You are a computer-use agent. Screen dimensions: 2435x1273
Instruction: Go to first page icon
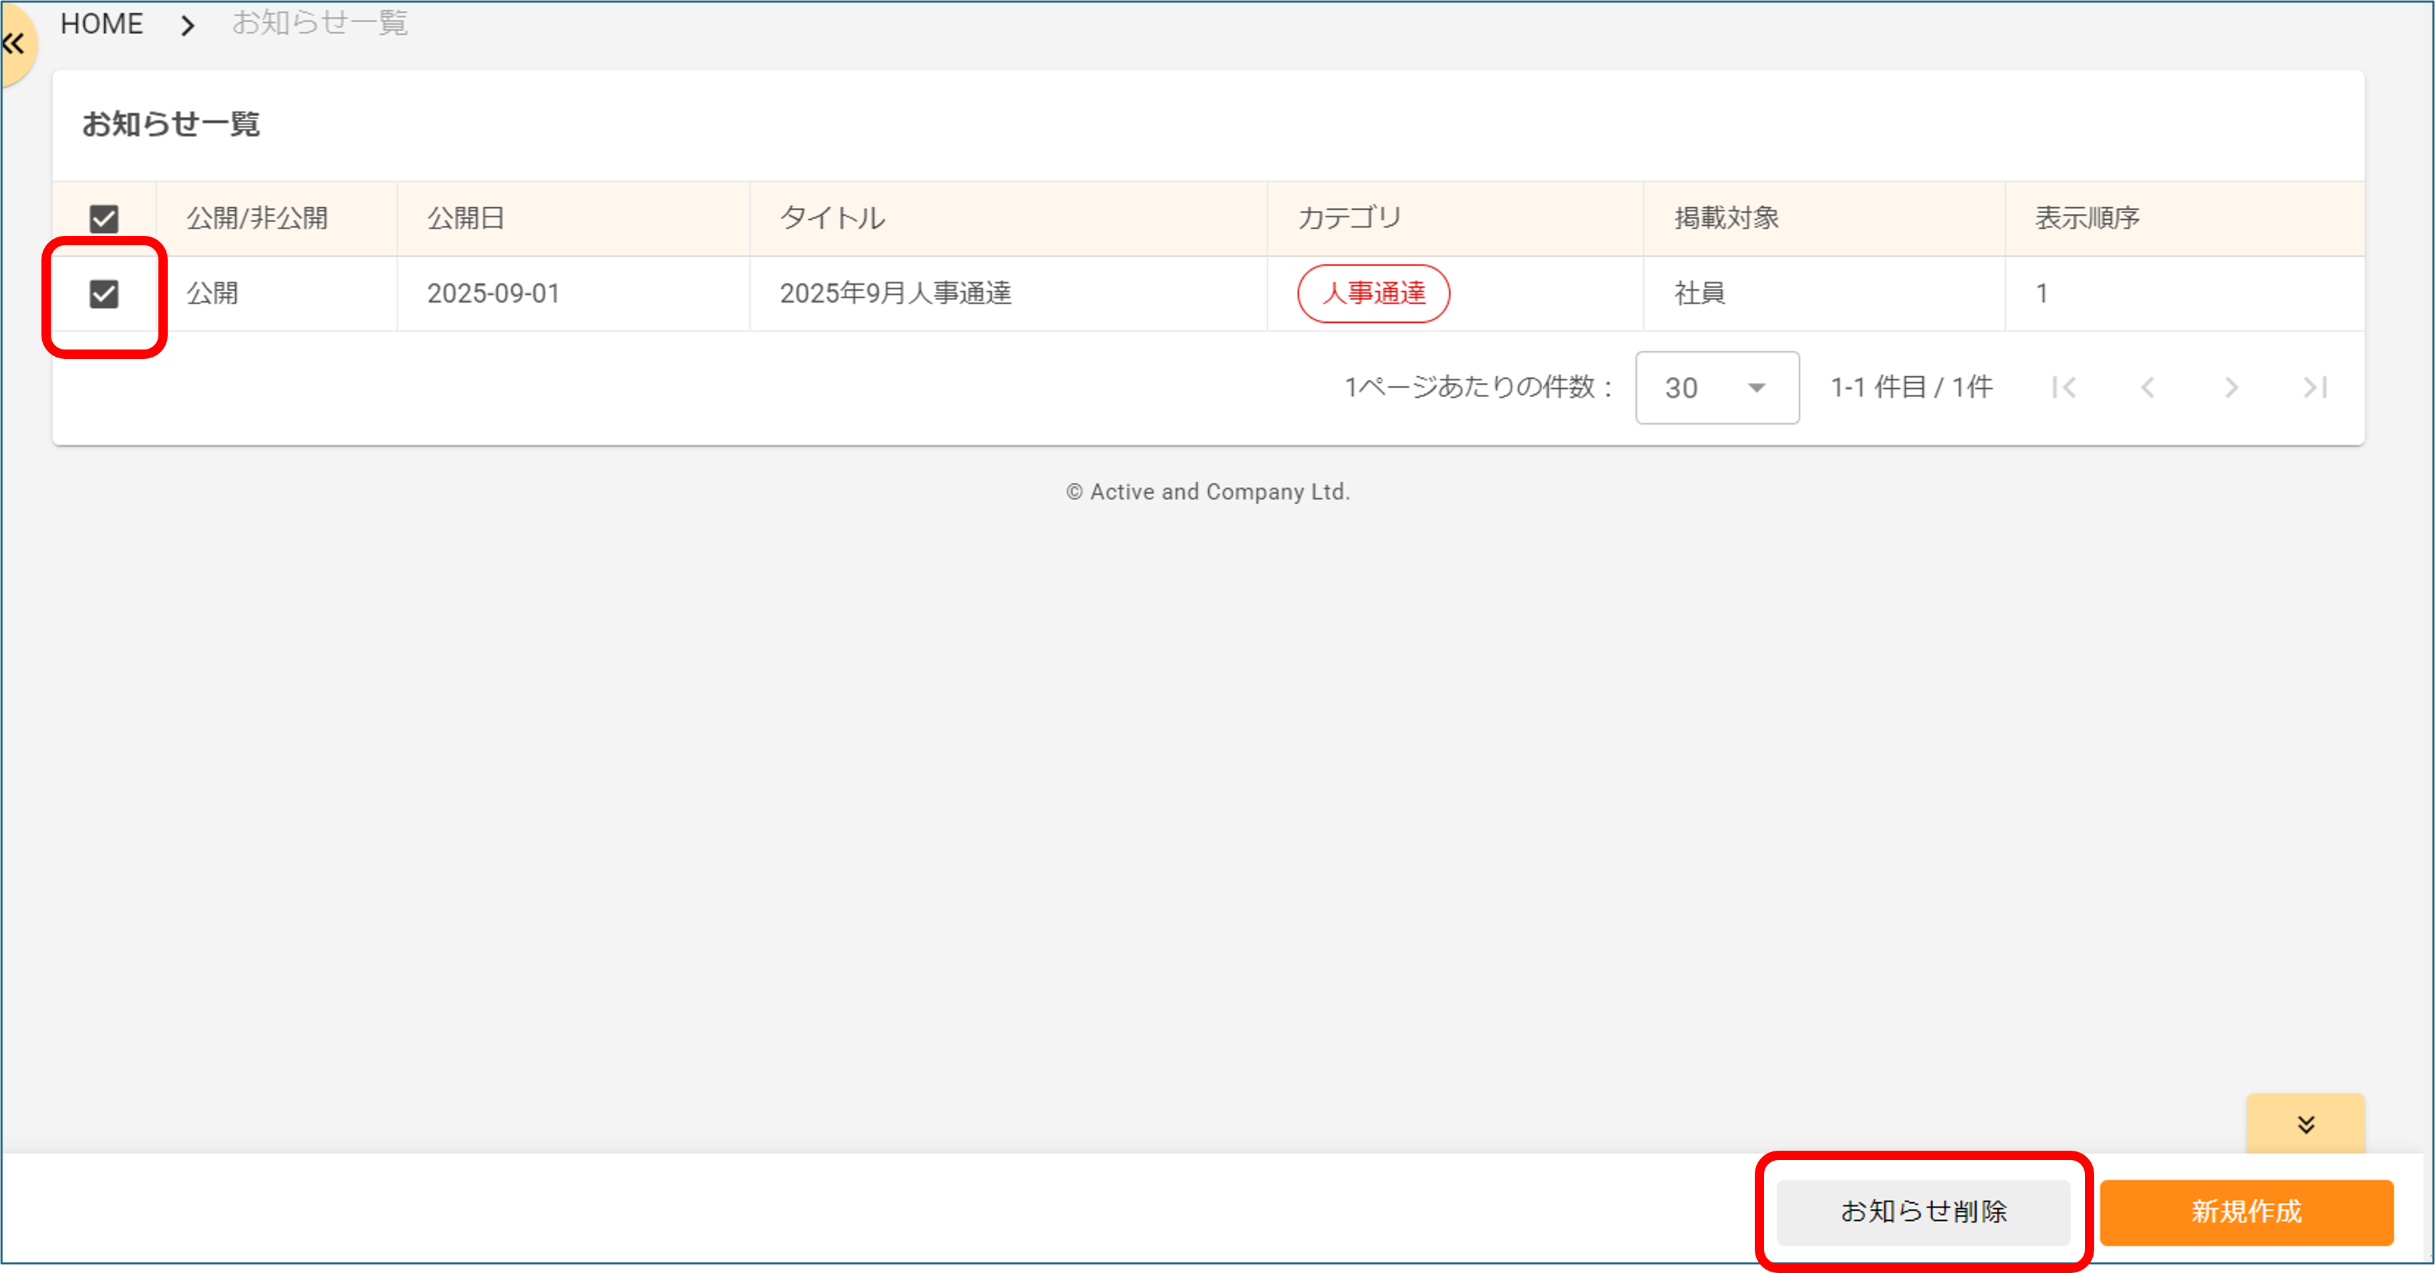(2063, 388)
